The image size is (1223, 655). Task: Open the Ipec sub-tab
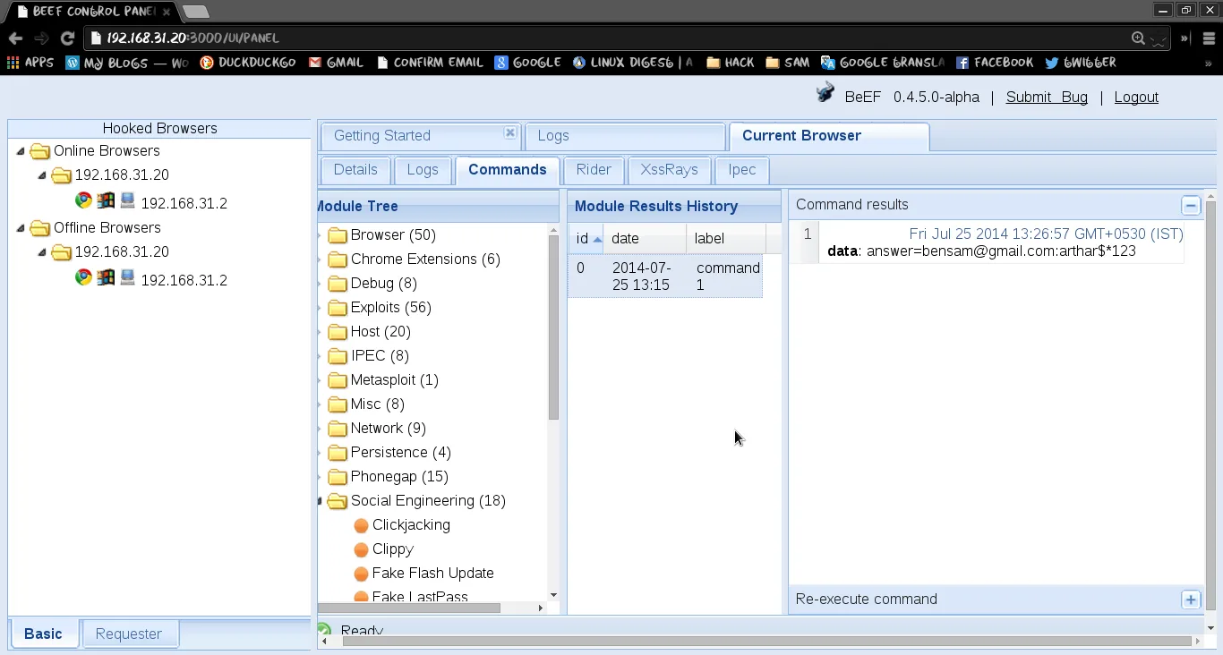(x=741, y=170)
